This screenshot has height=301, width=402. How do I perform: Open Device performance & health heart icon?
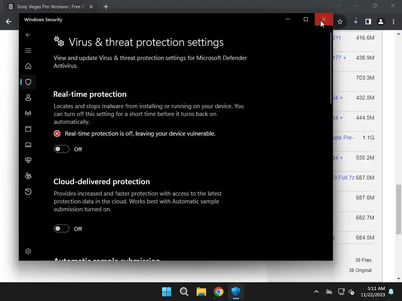point(28,160)
